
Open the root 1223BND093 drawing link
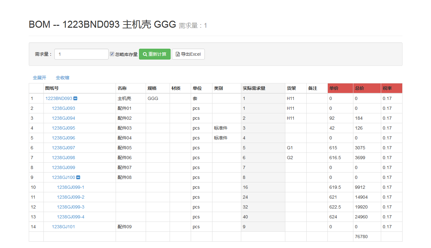coord(59,98)
